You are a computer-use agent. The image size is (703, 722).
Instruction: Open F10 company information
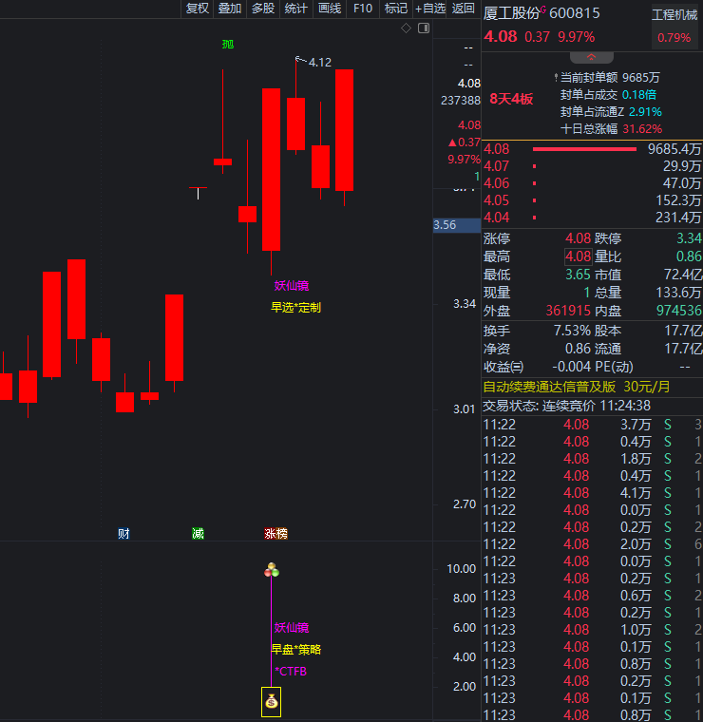[362, 9]
